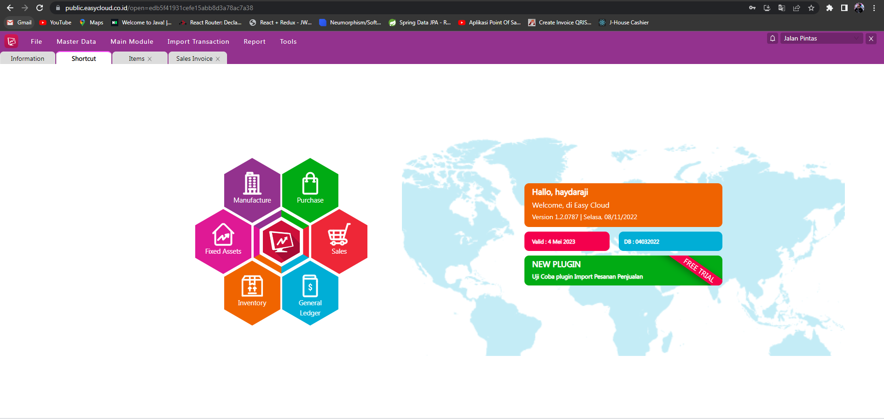Click the DB 04032022 badge
884x419 pixels.
pos(670,241)
